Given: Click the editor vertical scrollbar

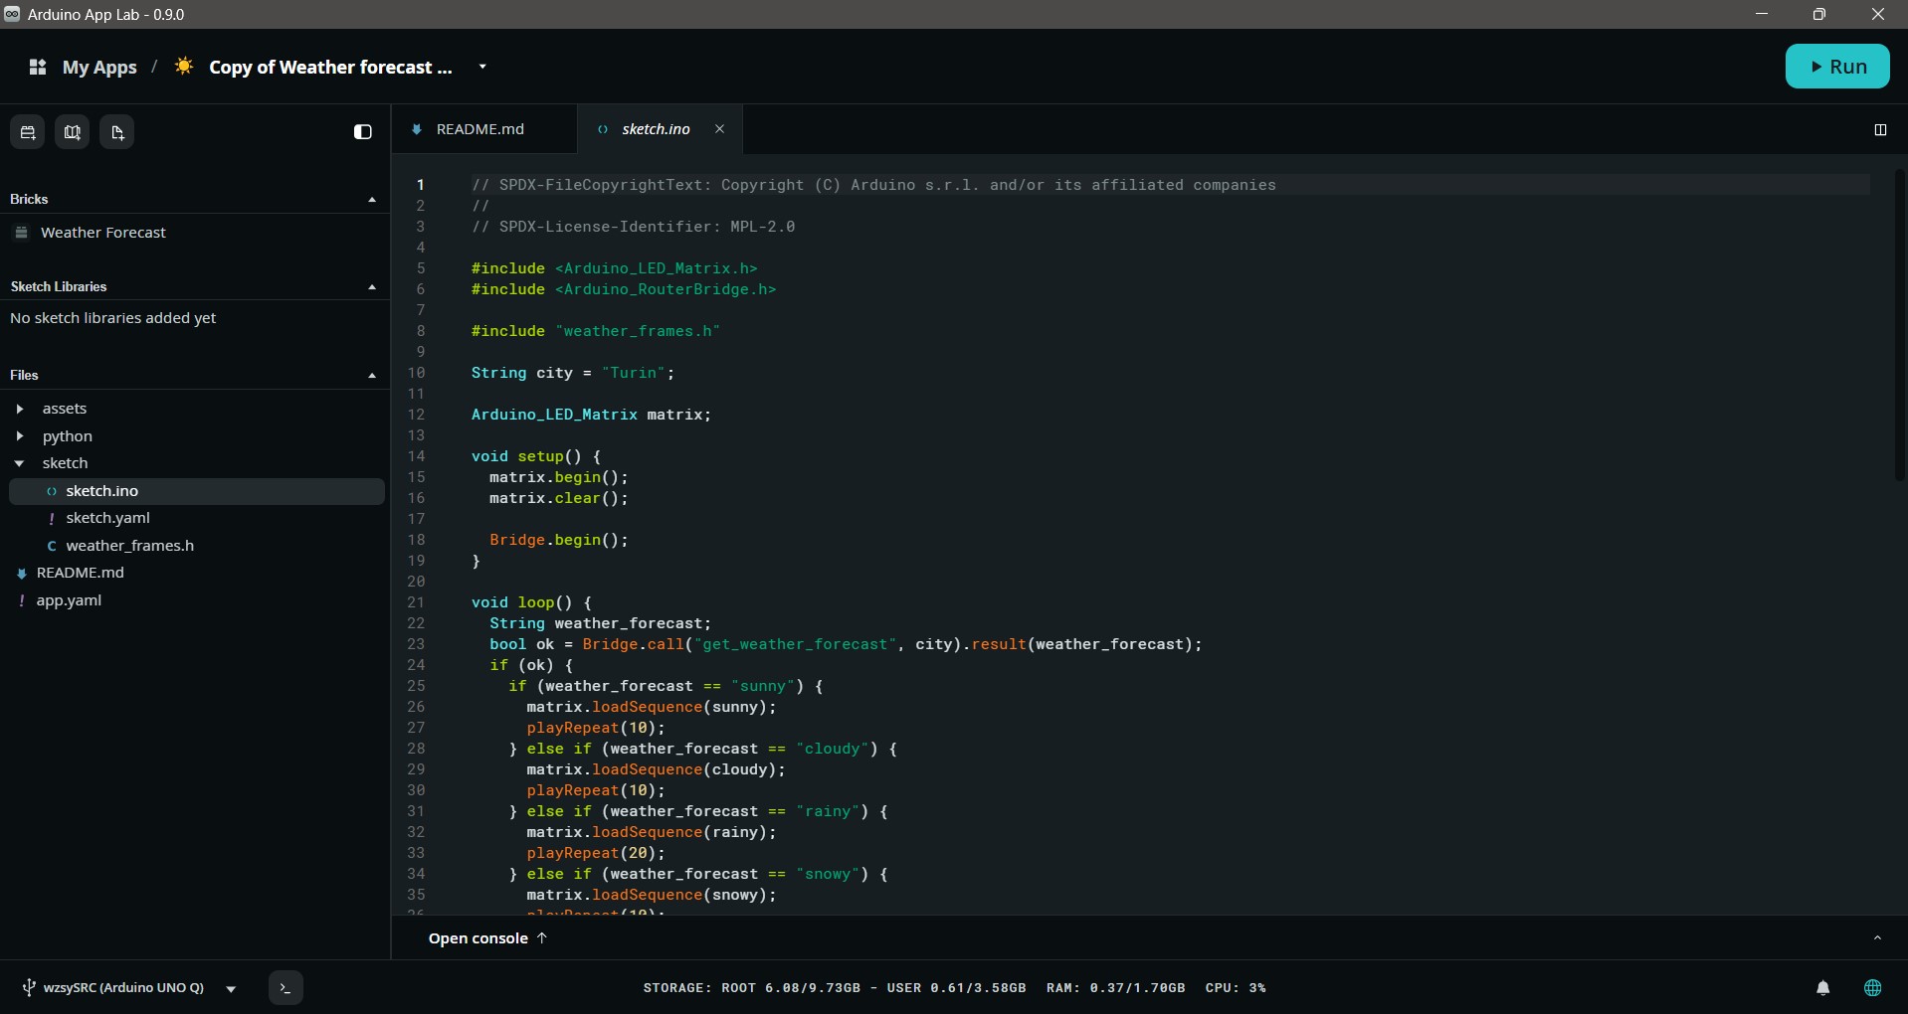Looking at the screenshot, I should (1900, 325).
